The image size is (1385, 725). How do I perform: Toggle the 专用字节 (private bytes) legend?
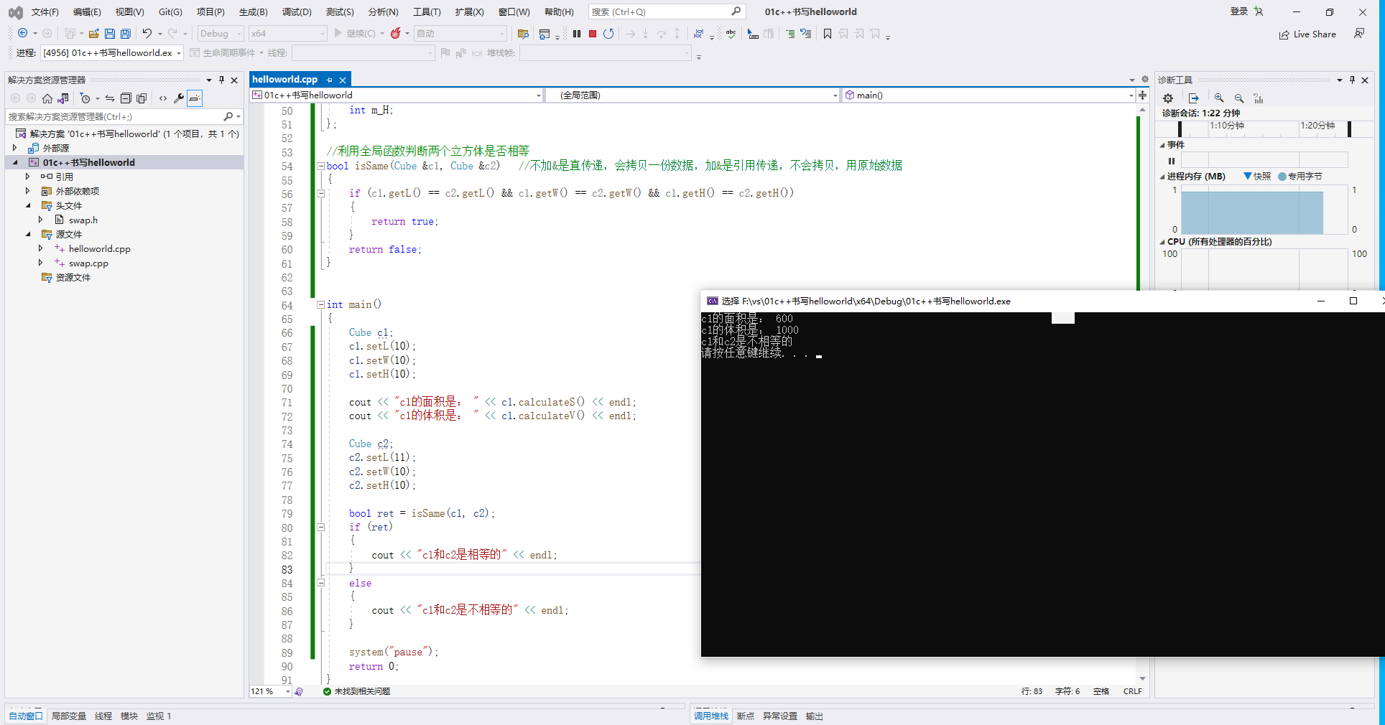1300,176
